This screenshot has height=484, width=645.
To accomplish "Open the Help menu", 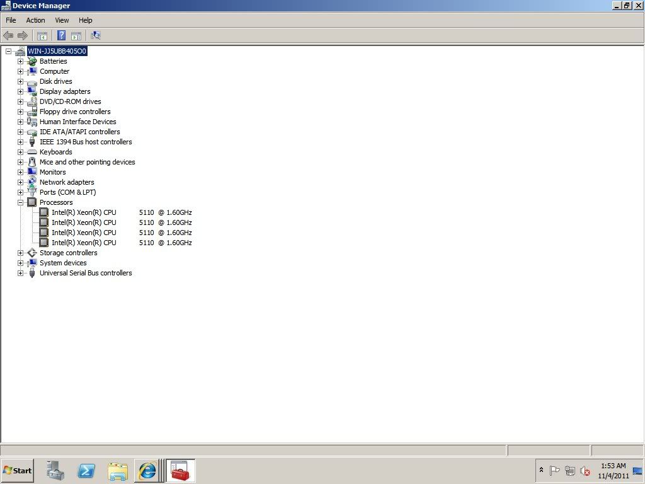I will pyautogui.click(x=85, y=20).
